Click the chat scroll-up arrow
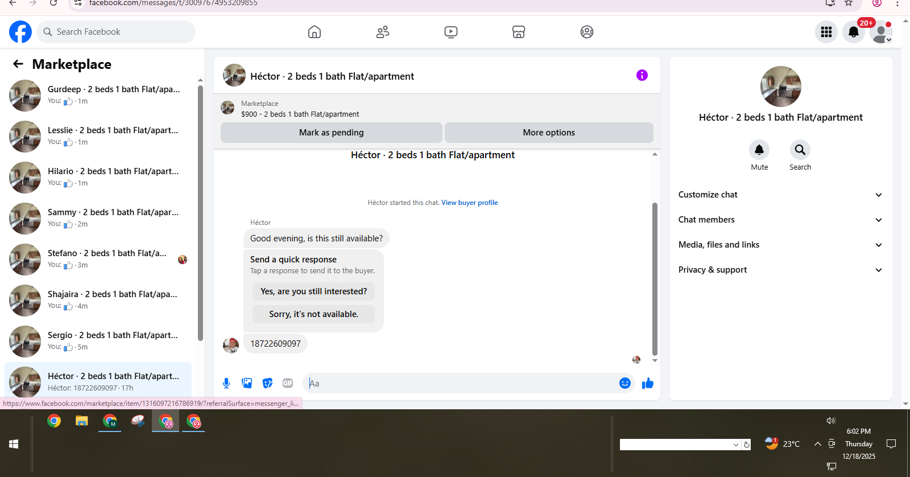The height and width of the screenshot is (477, 910). point(655,154)
